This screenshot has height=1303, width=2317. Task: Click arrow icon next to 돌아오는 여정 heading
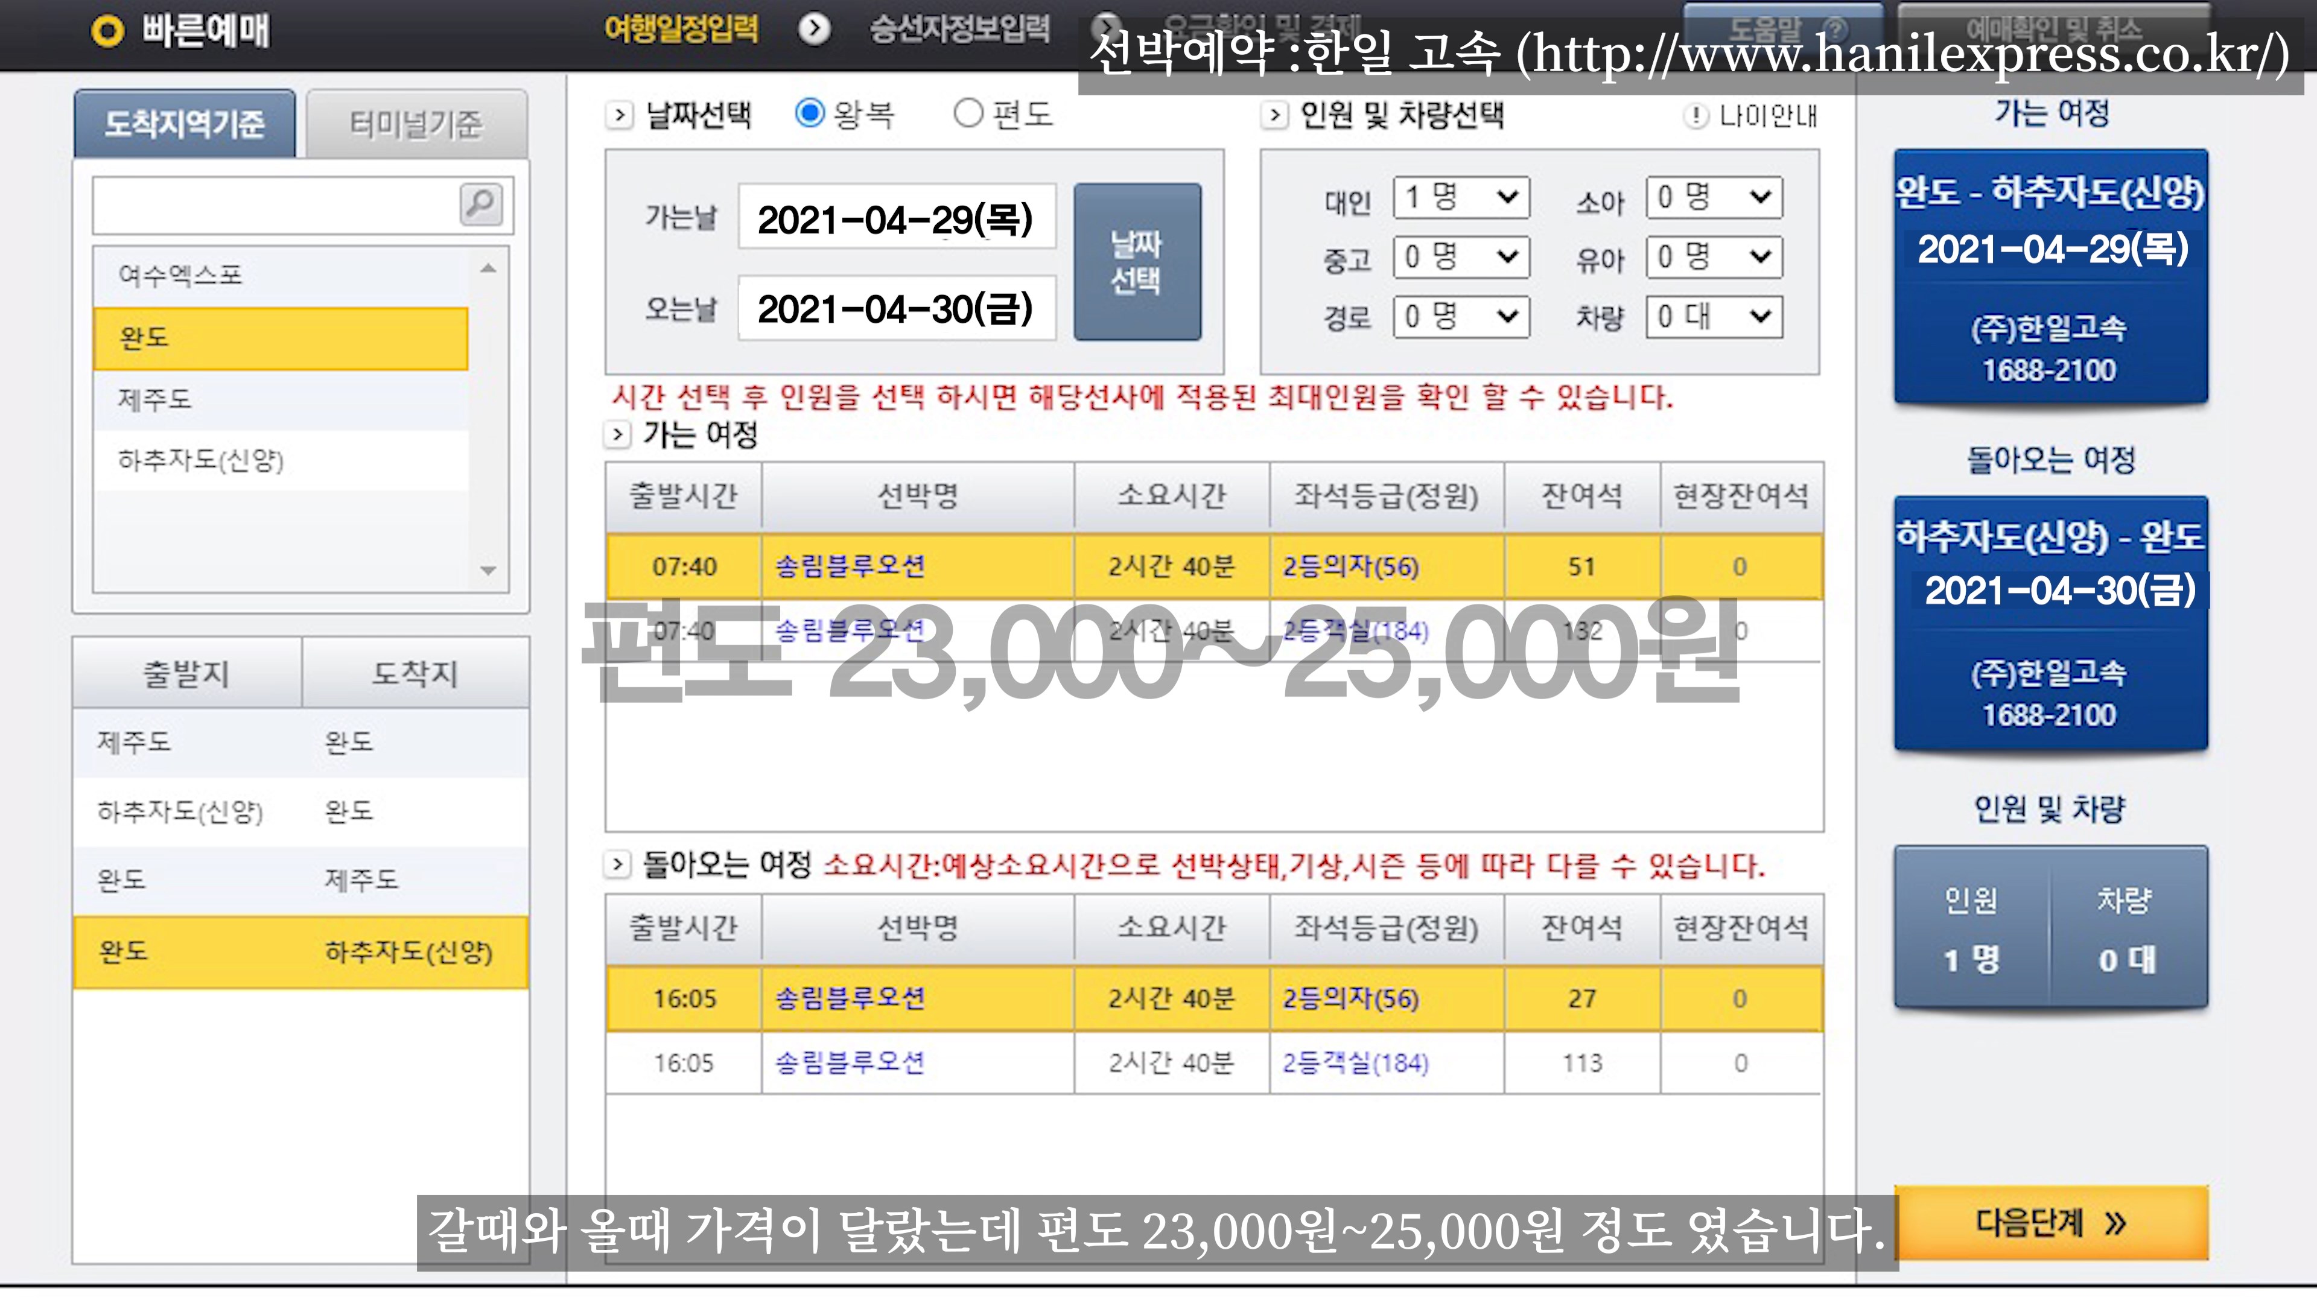(617, 865)
